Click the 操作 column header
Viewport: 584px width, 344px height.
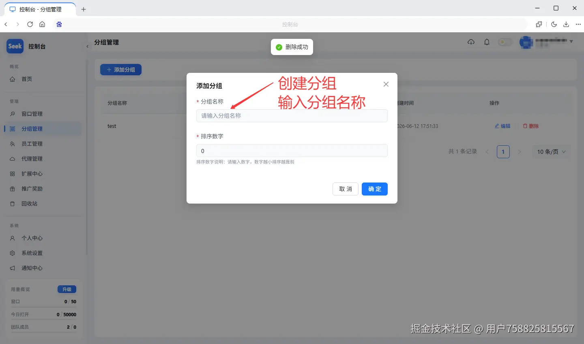coord(494,103)
